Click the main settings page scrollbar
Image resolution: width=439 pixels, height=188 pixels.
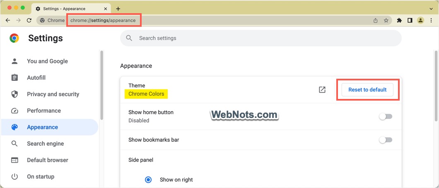(436, 85)
